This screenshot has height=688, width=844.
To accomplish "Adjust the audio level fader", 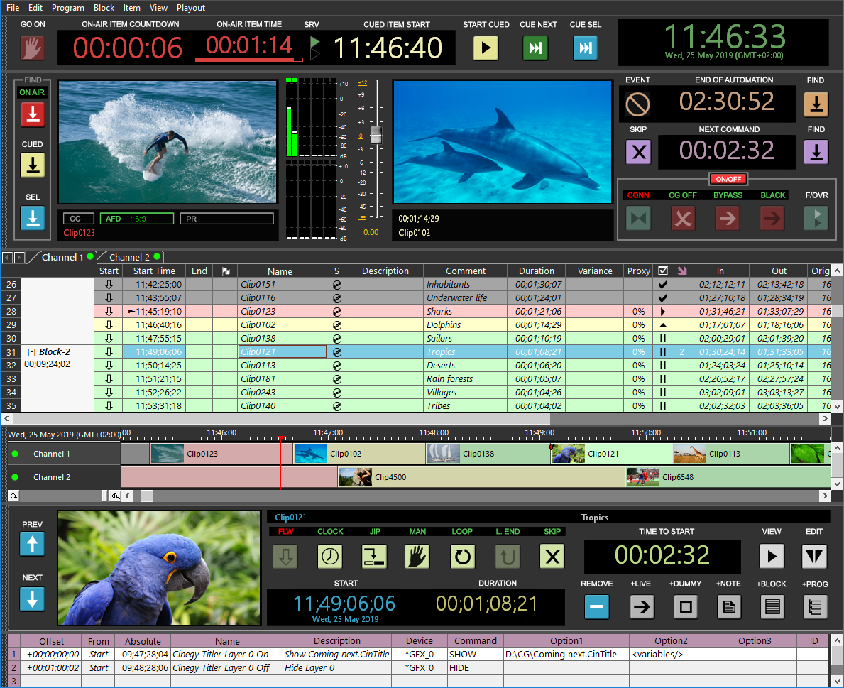I will pyautogui.click(x=376, y=135).
